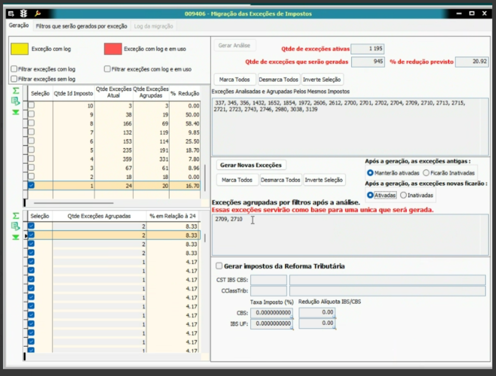Select the 'Ficarão Inativadas' radio option
The width and height of the screenshot is (496, 376).
426,173
